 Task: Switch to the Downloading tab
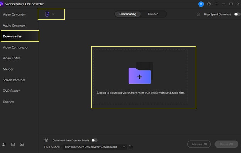click(x=128, y=14)
